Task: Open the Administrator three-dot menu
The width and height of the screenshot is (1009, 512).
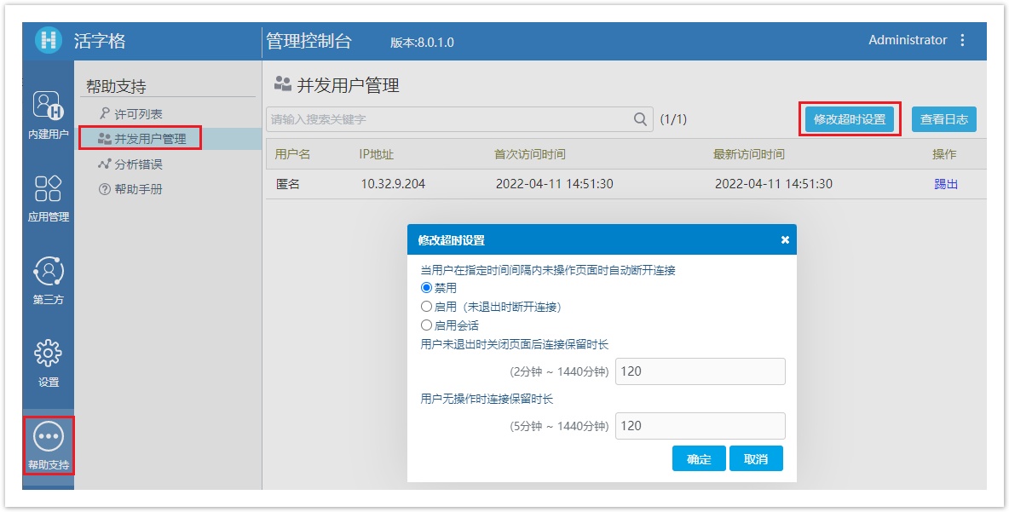Action: click(x=963, y=40)
